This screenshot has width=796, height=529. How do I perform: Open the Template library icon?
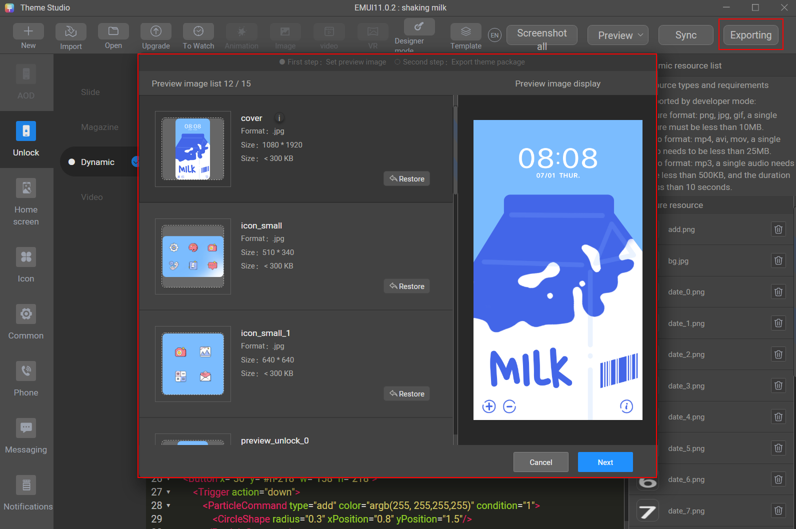(x=465, y=32)
